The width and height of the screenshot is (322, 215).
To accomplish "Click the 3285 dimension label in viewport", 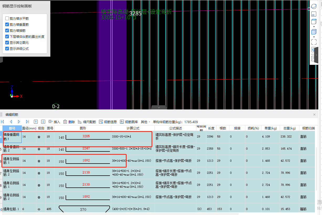I will pyautogui.click(x=135, y=13).
